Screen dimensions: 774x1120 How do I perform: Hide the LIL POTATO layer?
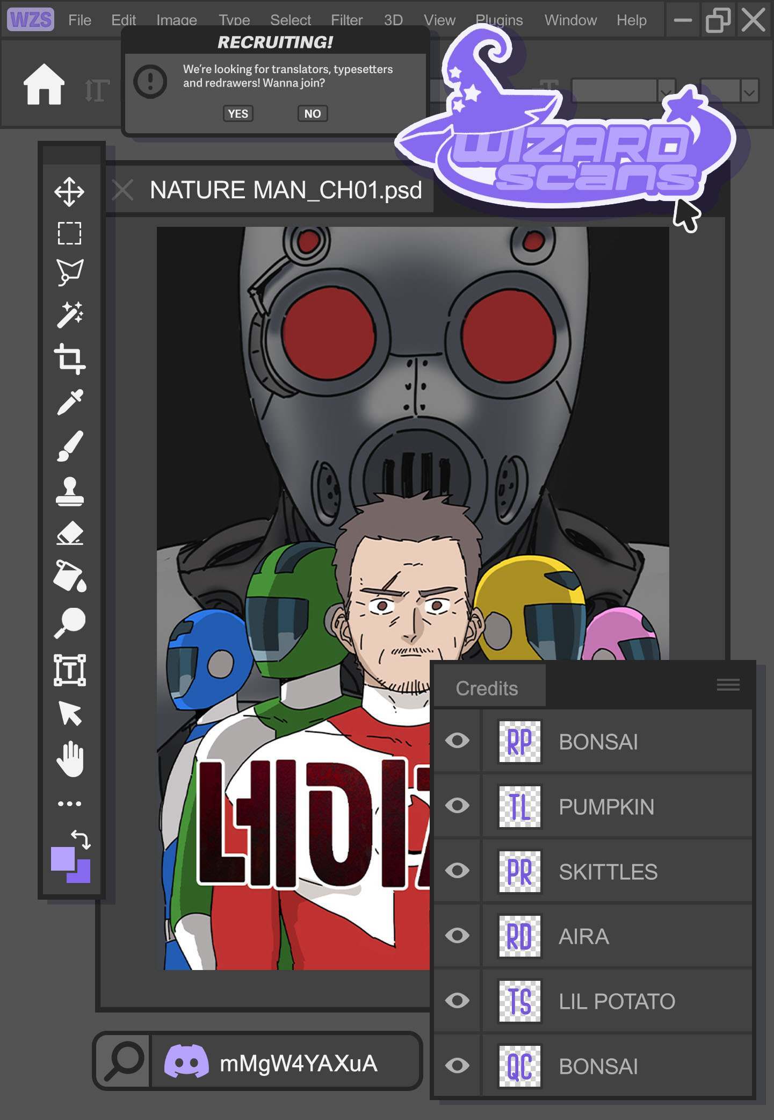pyautogui.click(x=457, y=1001)
